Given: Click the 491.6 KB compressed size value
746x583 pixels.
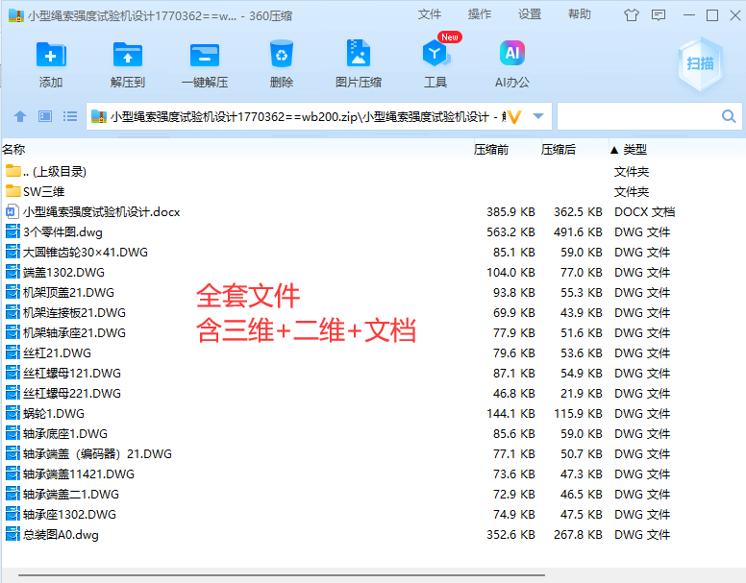Looking at the screenshot, I should (578, 231).
